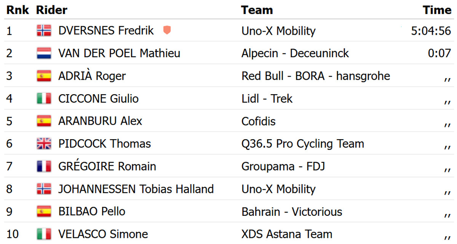Click the Dutch flag beside Van der Poel

pyautogui.click(x=44, y=53)
